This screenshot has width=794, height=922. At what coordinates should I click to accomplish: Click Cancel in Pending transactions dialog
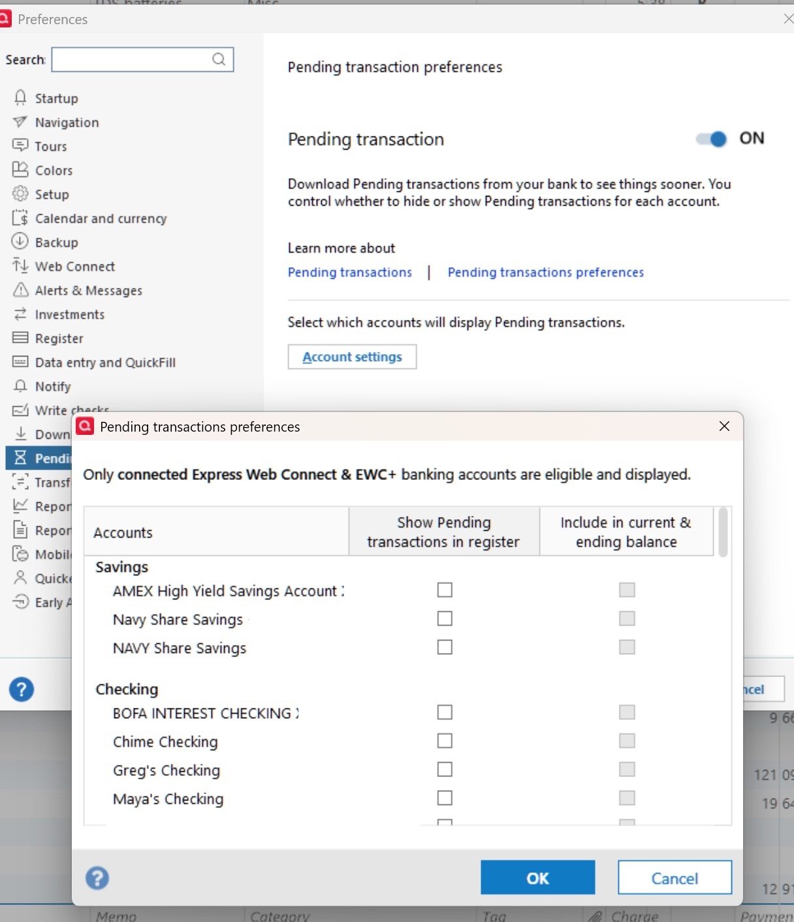[675, 878]
